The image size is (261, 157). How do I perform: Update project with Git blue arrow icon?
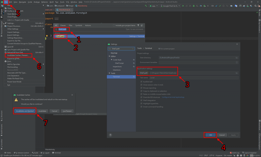coord(216,6)
